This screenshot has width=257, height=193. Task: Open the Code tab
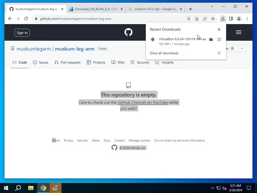pos(20,62)
